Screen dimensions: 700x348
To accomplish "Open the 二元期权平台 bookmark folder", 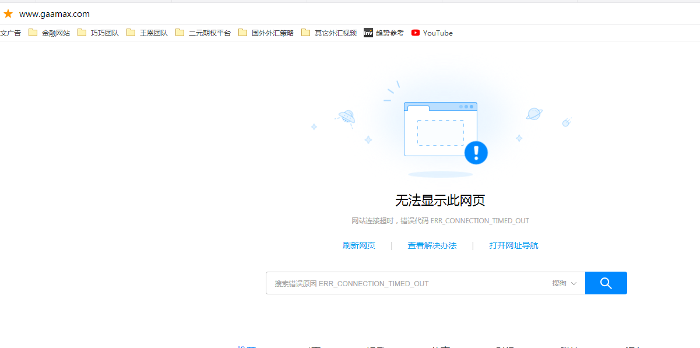I will click(x=203, y=33).
